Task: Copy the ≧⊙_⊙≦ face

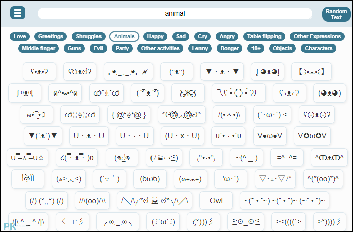Action: click(245, 222)
